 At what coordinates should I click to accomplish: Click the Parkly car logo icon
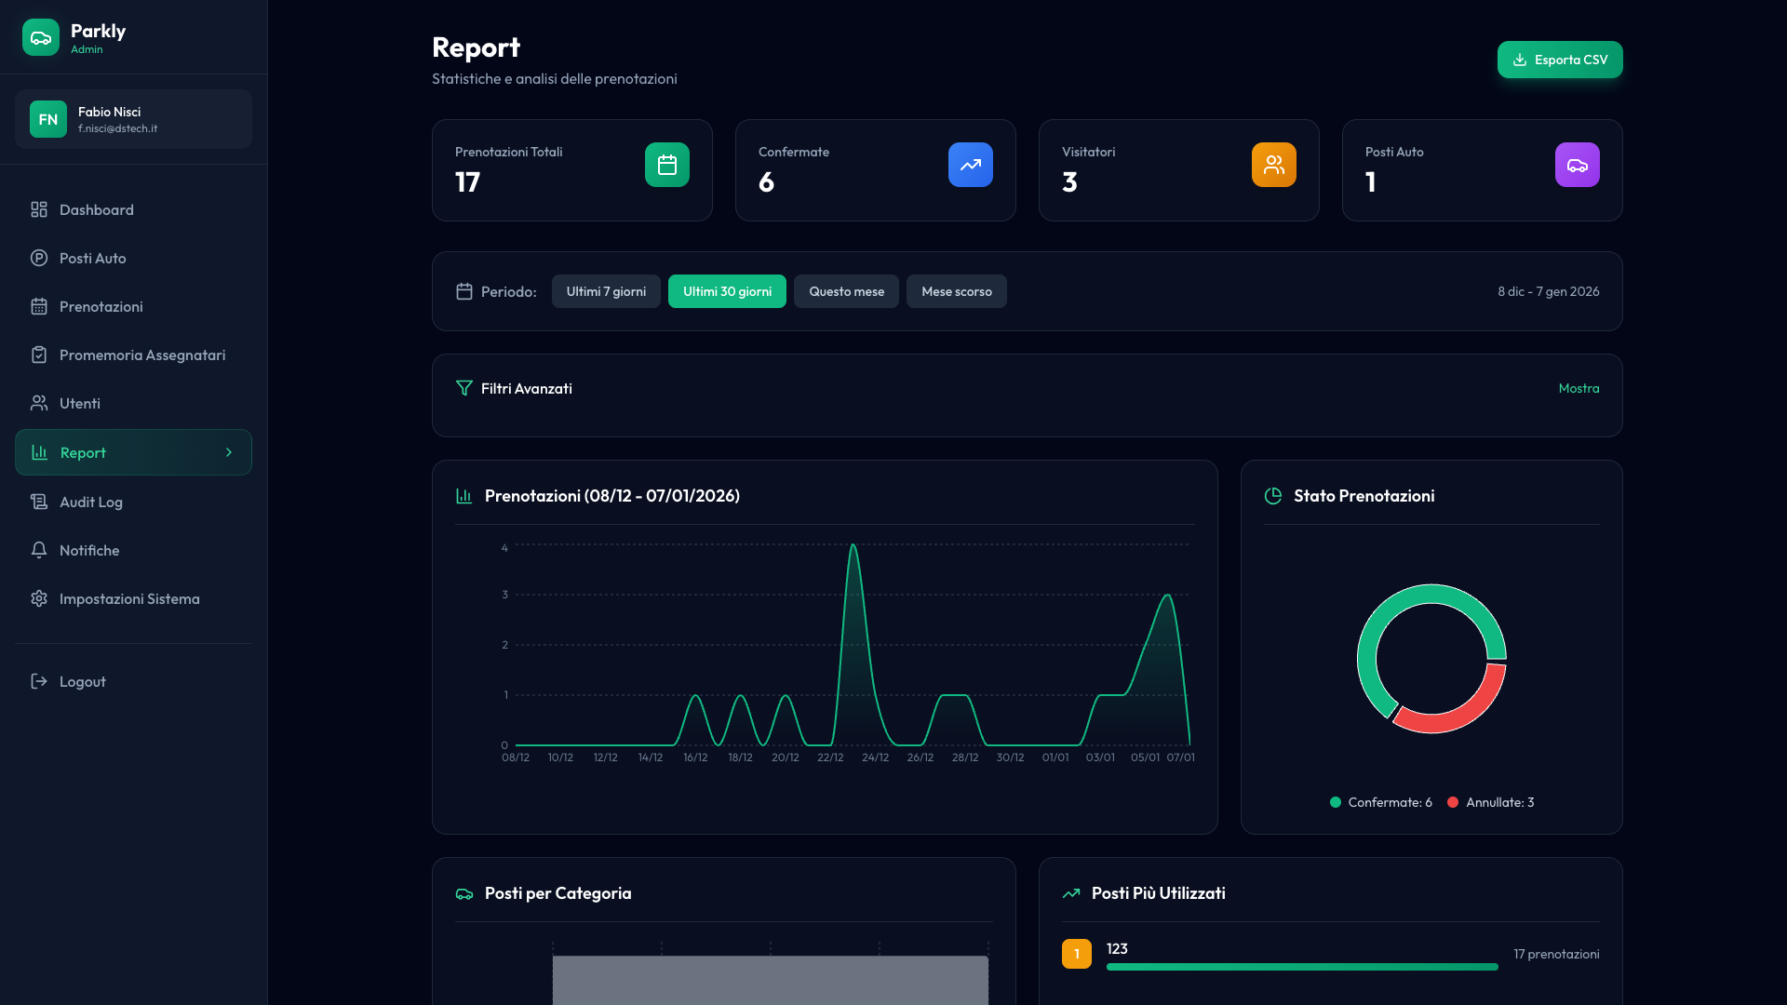[x=41, y=37]
